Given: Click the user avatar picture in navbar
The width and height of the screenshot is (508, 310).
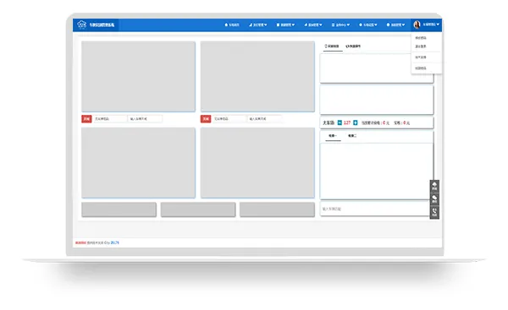Looking at the screenshot, I should pos(417,24).
